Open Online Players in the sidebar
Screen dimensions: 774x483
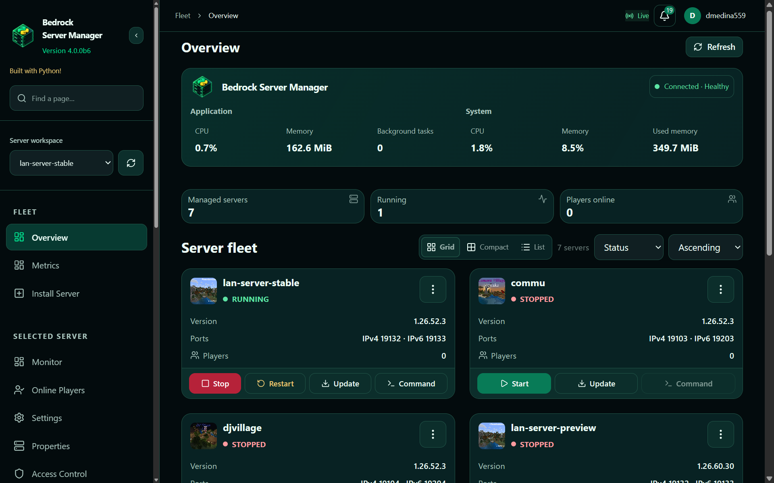(x=77, y=390)
